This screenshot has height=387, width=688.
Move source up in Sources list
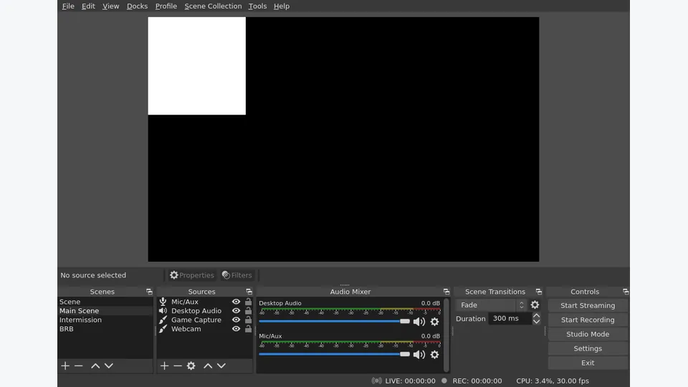point(208,365)
